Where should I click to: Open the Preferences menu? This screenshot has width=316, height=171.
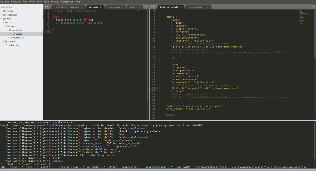click(x=67, y=2)
